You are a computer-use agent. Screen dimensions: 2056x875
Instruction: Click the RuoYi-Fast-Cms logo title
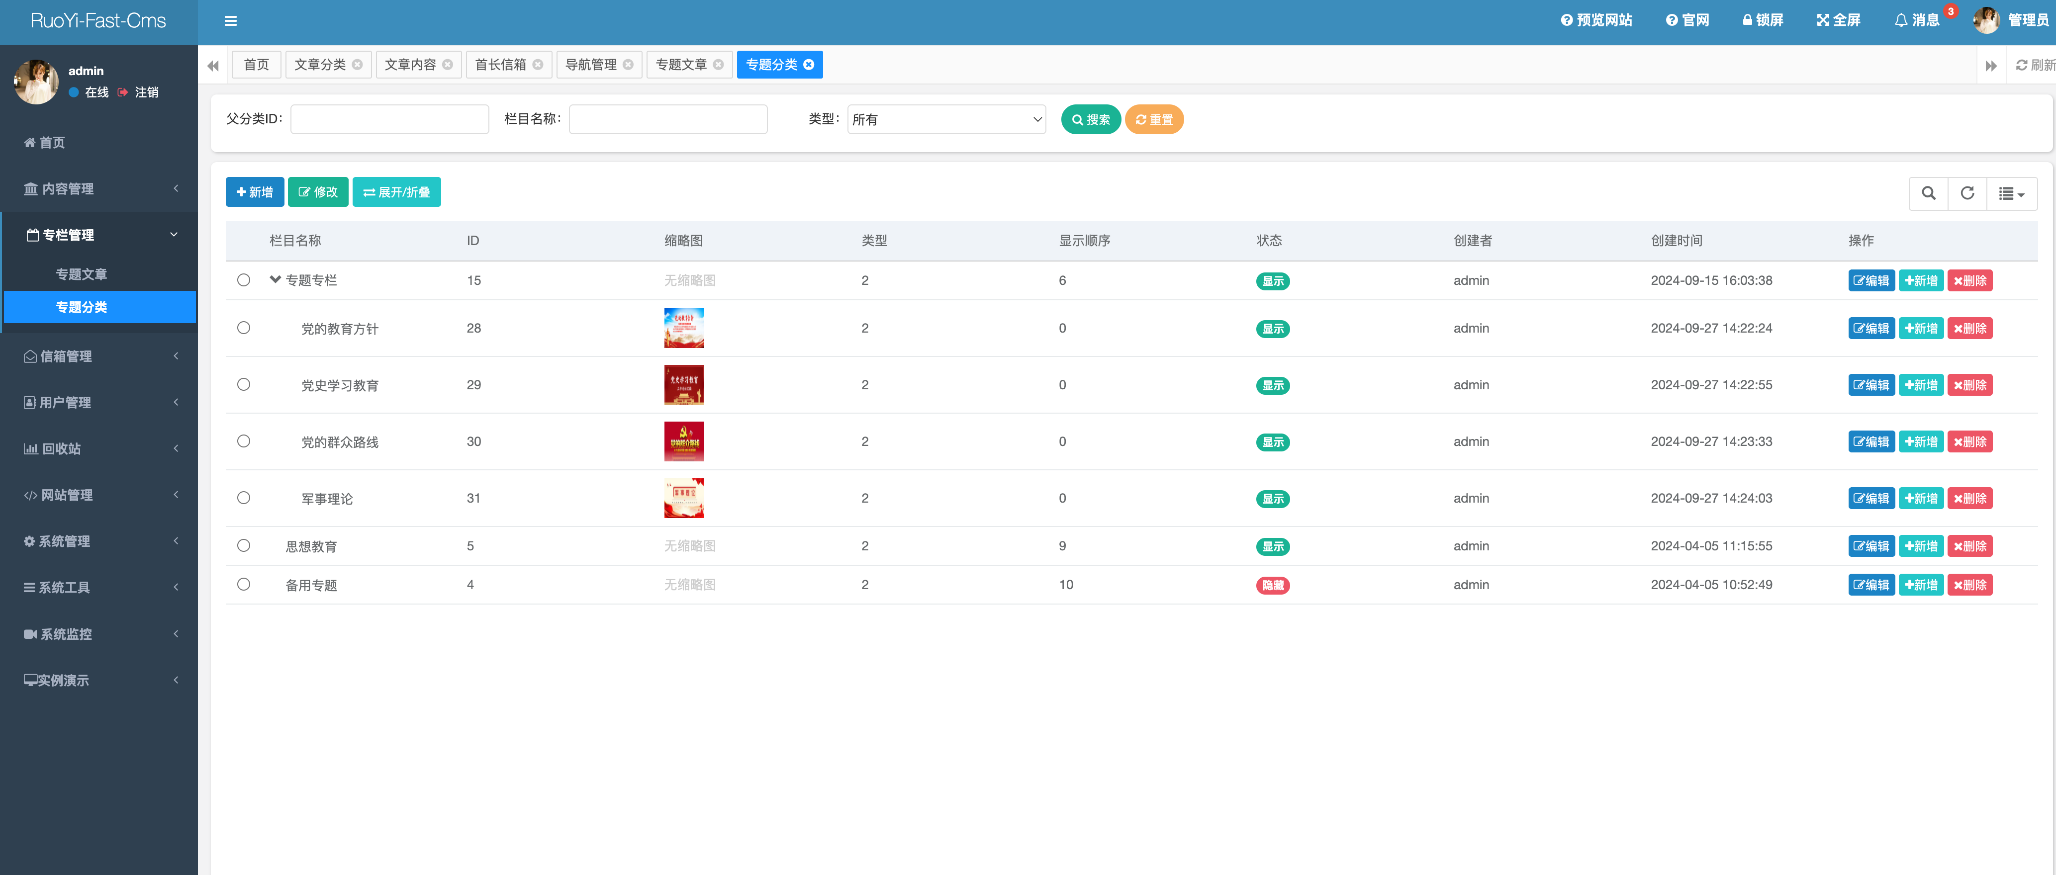(x=98, y=21)
